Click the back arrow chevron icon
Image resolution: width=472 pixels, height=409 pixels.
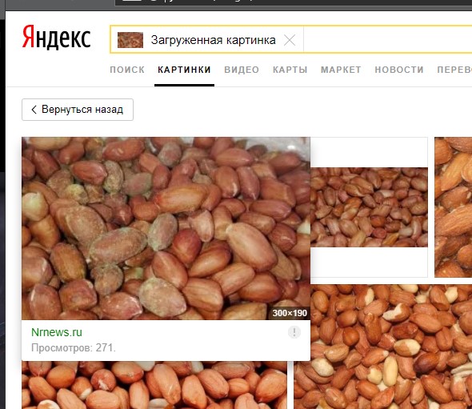pos(34,110)
